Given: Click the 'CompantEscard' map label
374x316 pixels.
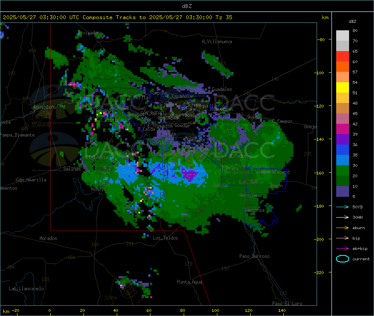Looking at the screenshot, I should click(273, 171).
